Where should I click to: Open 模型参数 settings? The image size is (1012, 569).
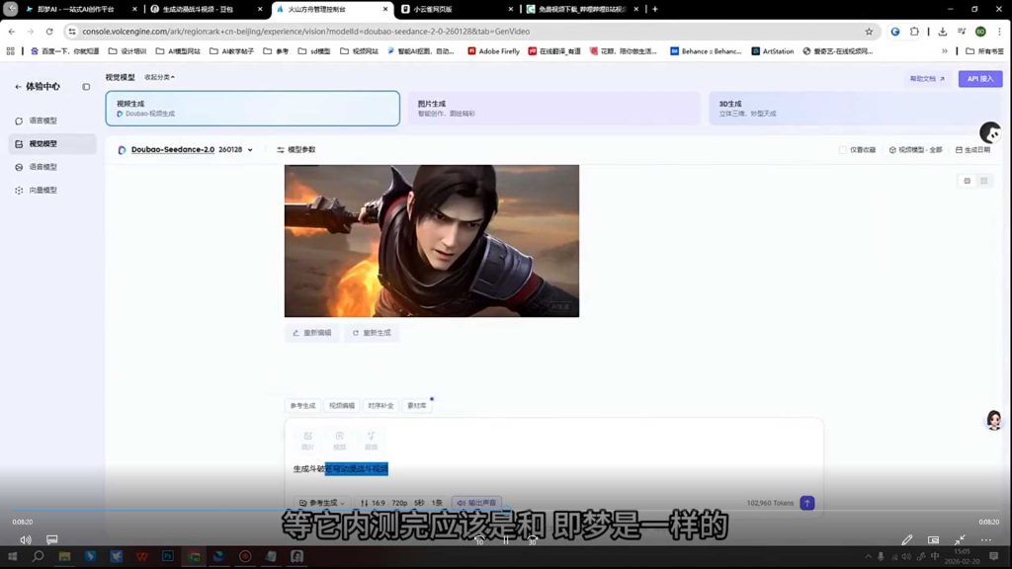tap(296, 150)
